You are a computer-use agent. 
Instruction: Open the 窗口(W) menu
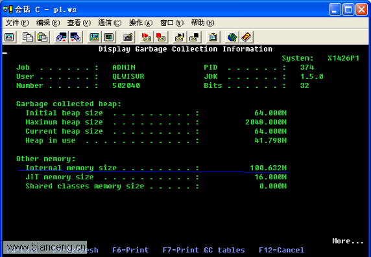(x=172, y=23)
